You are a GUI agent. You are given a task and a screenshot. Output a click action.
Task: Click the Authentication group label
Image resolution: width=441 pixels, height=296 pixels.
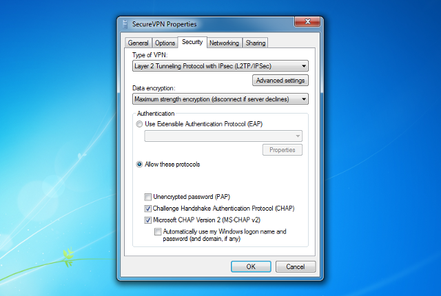[156, 114]
